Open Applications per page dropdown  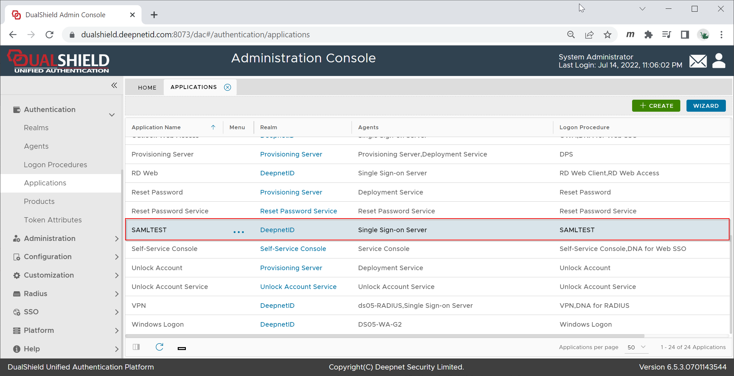click(636, 347)
